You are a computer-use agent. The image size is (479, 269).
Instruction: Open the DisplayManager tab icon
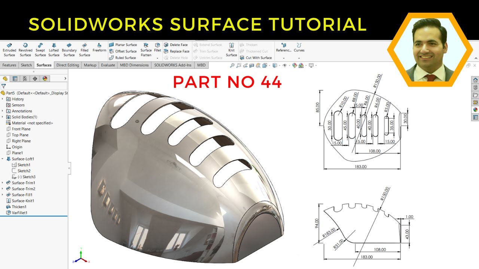45,78
